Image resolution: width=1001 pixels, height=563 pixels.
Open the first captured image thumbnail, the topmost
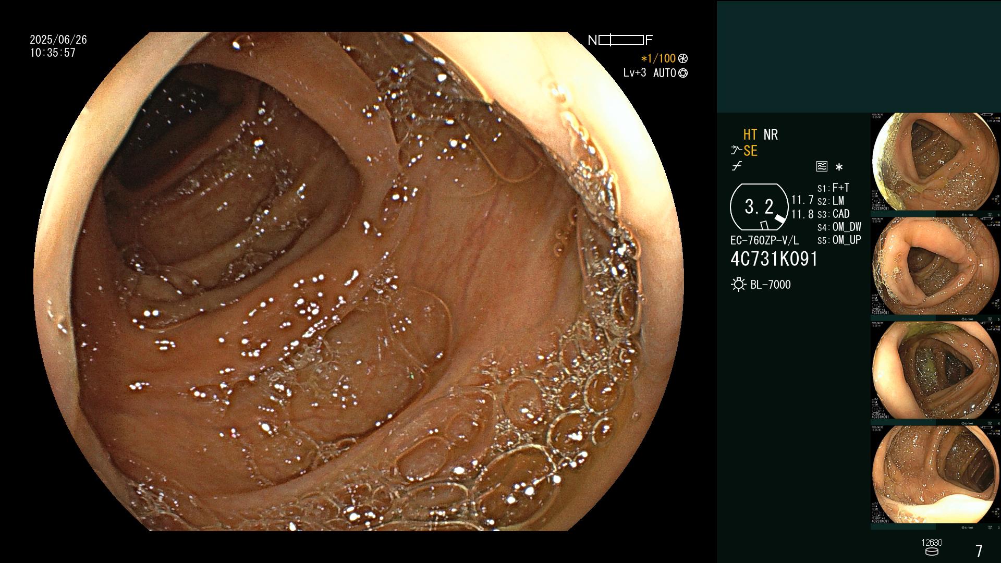pyautogui.click(x=936, y=162)
